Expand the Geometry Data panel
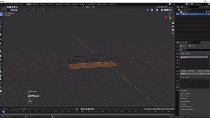The width and height of the screenshot is (210, 118). tap(180, 107)
